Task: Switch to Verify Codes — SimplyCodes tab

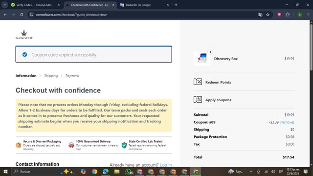Action: [34, 5]
